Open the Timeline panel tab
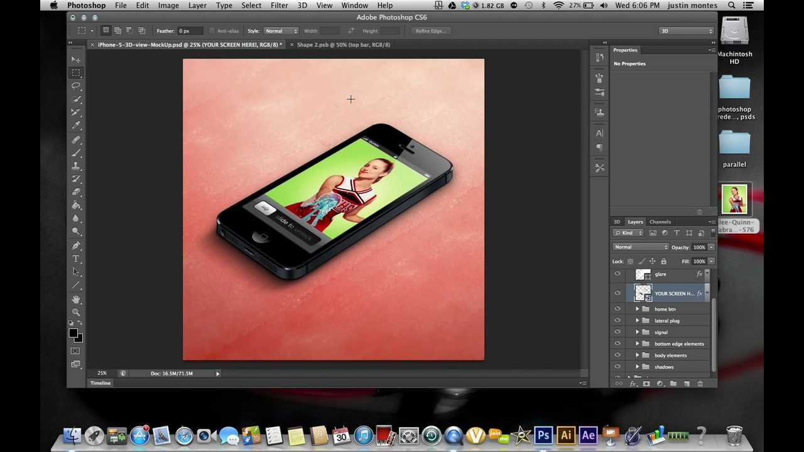This screenshot has width=804, height=452. point(100,383)
